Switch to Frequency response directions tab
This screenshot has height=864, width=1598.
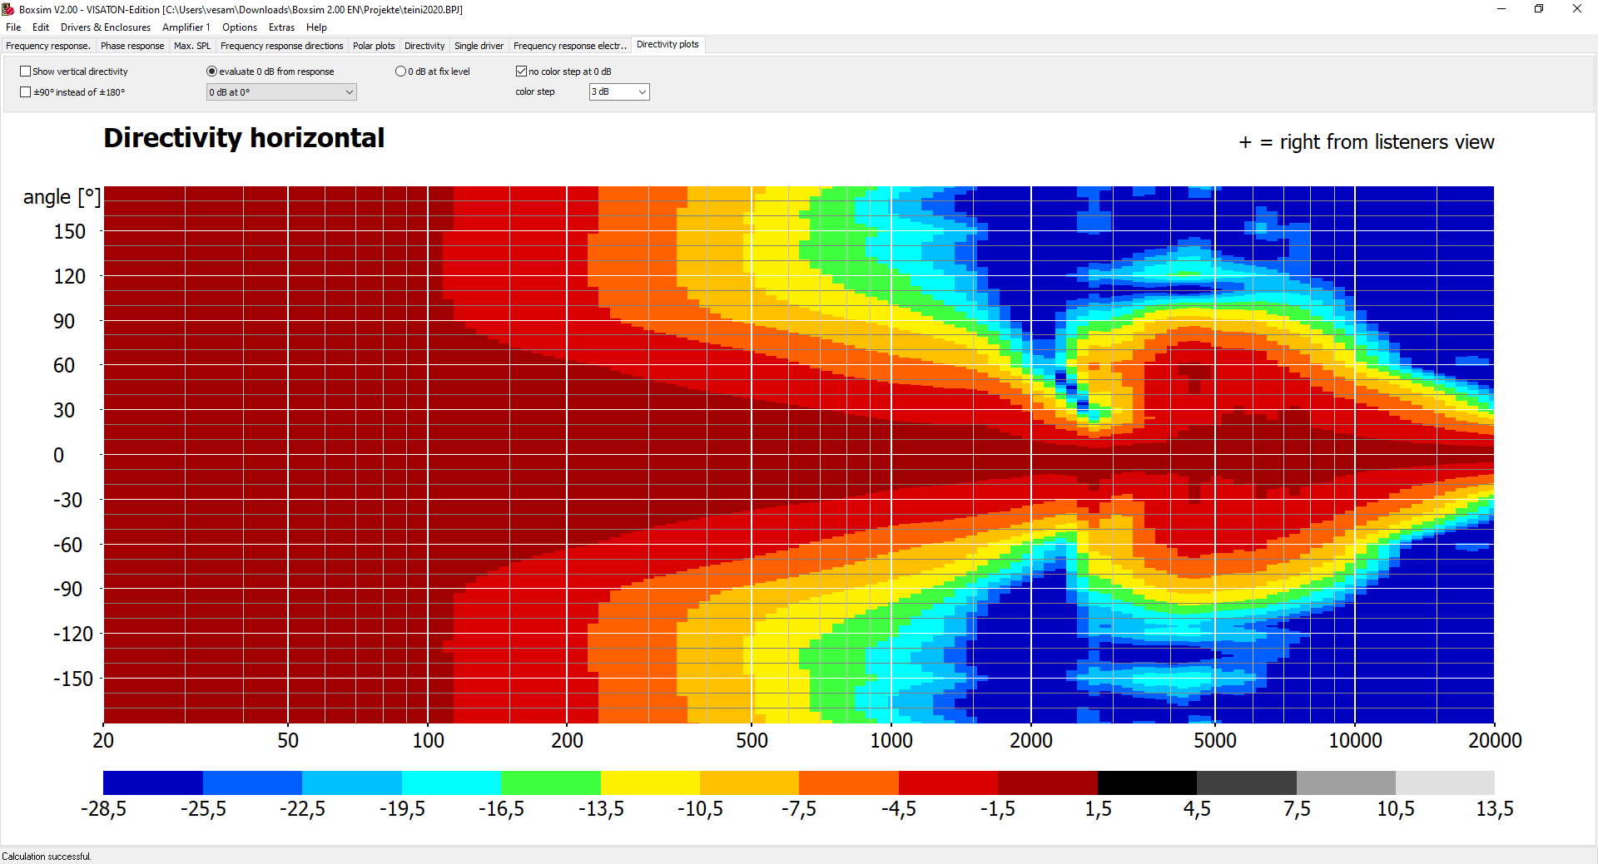281,46
